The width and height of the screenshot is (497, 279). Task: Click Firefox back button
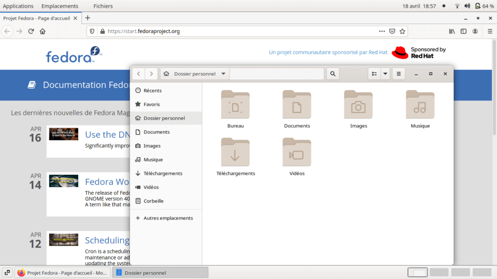(7, 31)
